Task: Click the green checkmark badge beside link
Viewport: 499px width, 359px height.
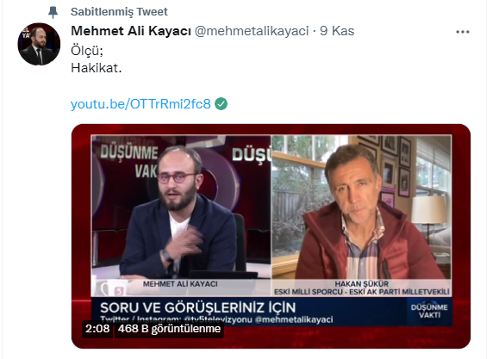Action: tap(221, 104)
